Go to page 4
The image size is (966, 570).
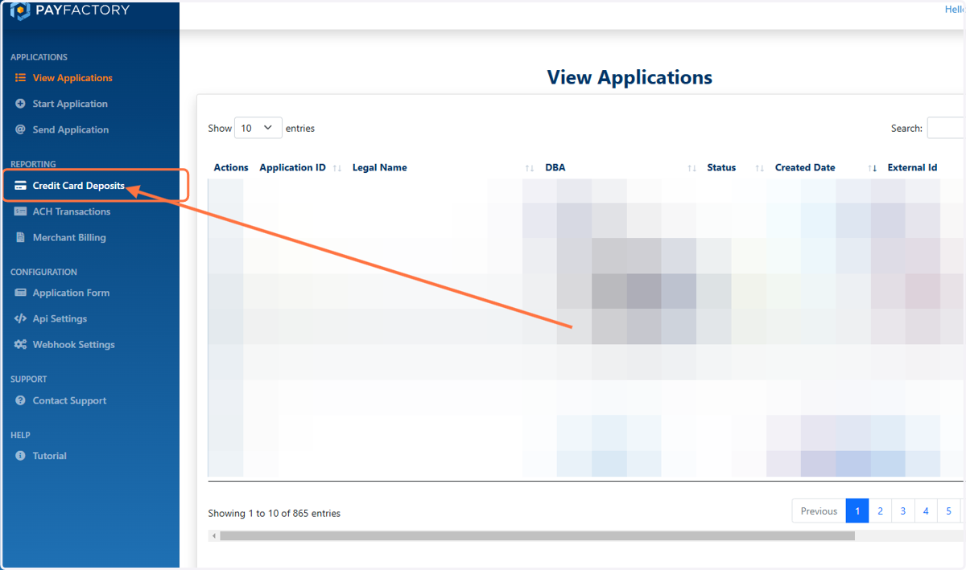(x=926, y=511)
